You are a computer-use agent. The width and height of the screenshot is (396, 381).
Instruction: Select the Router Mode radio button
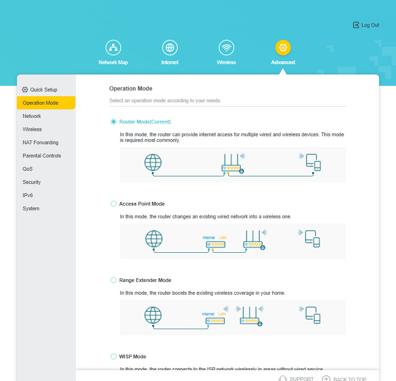[114, 122]
